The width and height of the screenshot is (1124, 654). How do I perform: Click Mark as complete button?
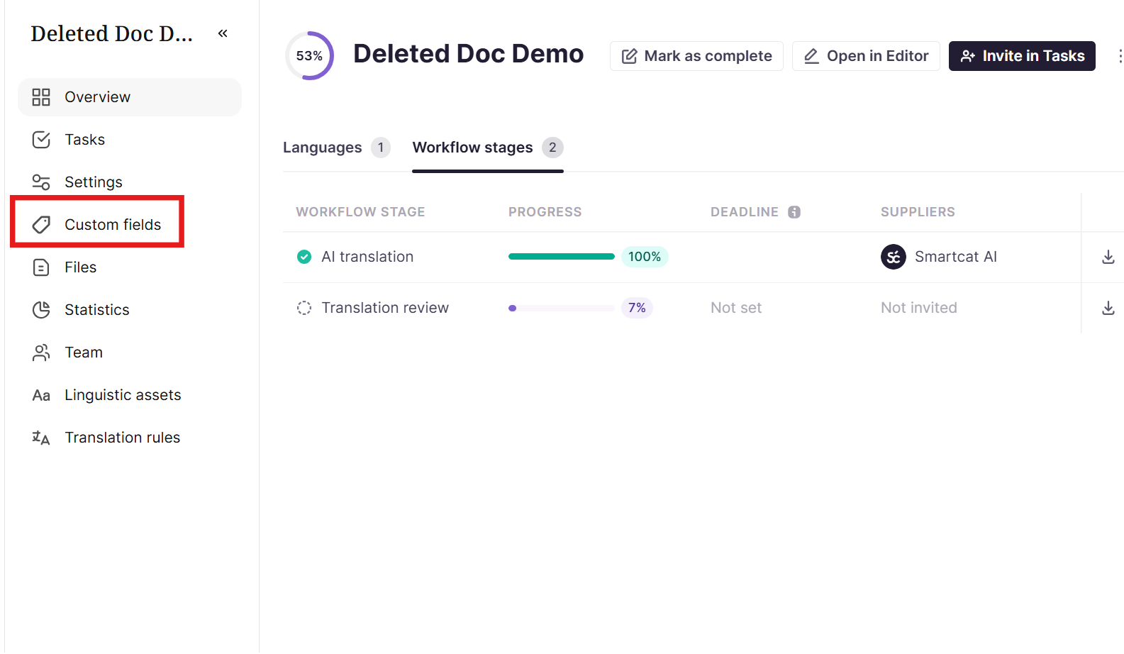click(x=696, y=56)
